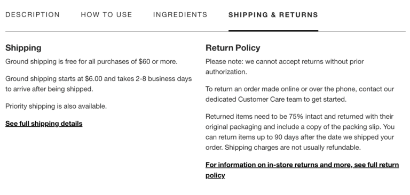
Task: Click the Return Policy section heading
Action: point(233,48)
